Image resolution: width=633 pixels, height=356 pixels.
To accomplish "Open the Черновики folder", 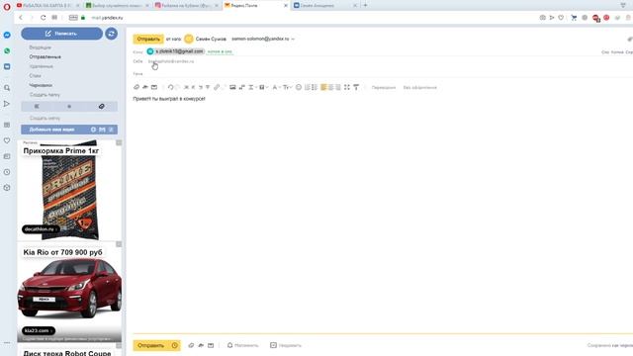I will 41,85.
